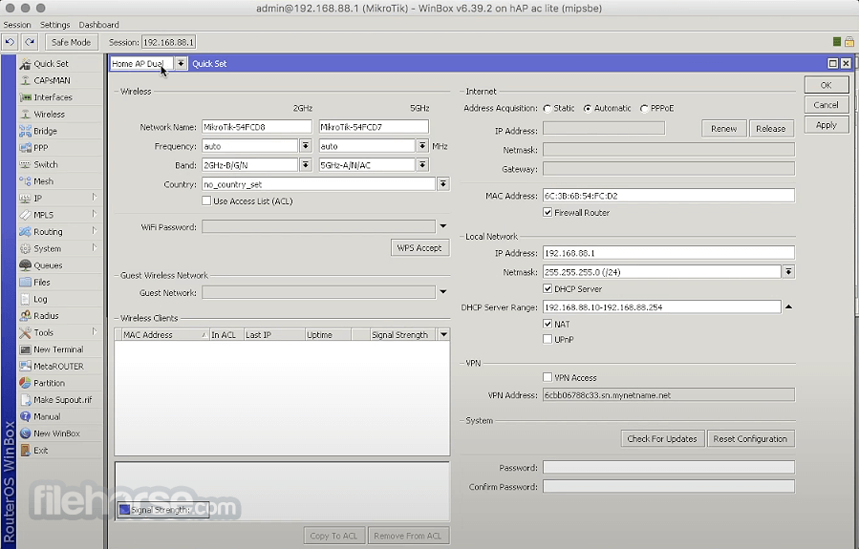Open the 2GHz Frequency dropdown
Viewport: 859px width, 549px height.
306,146
